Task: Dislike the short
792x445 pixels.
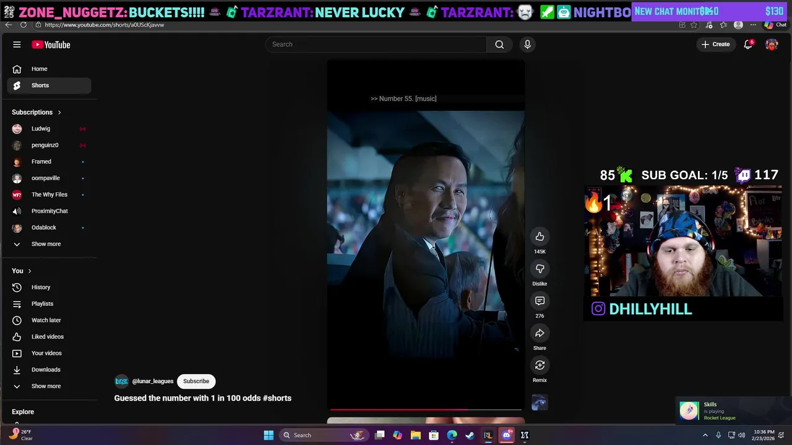Action: (x=540, y=269)
